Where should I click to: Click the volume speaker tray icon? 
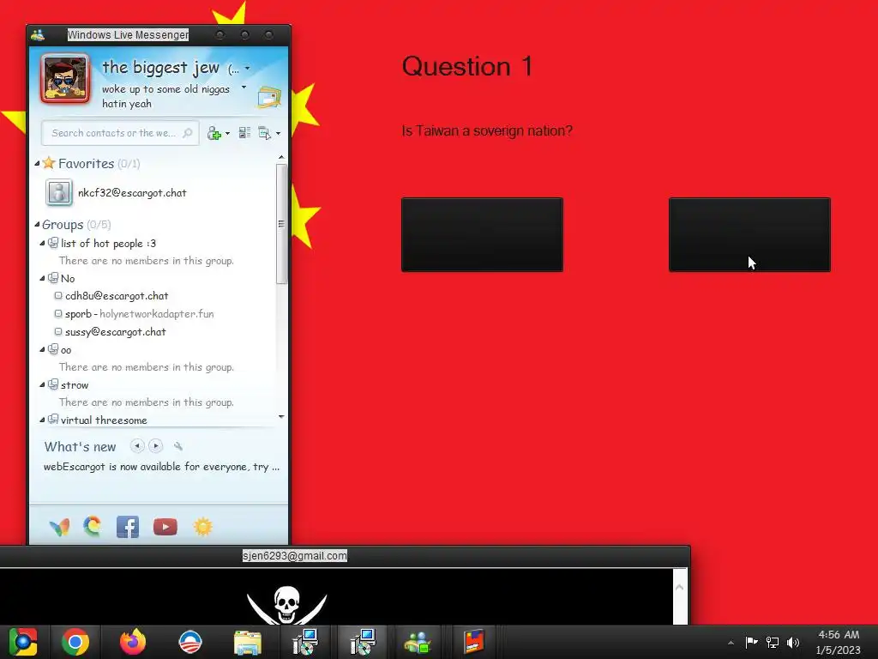(x=793, y=642)
